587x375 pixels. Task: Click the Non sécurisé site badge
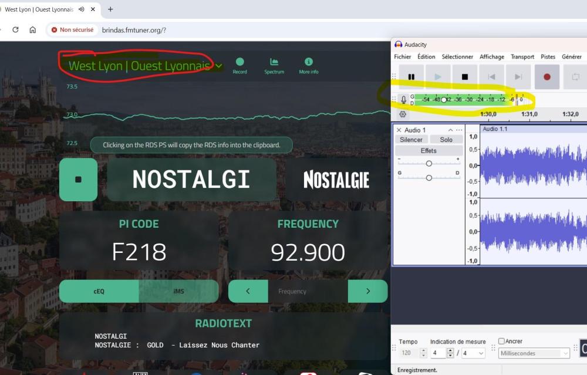(x=73, y=29)
